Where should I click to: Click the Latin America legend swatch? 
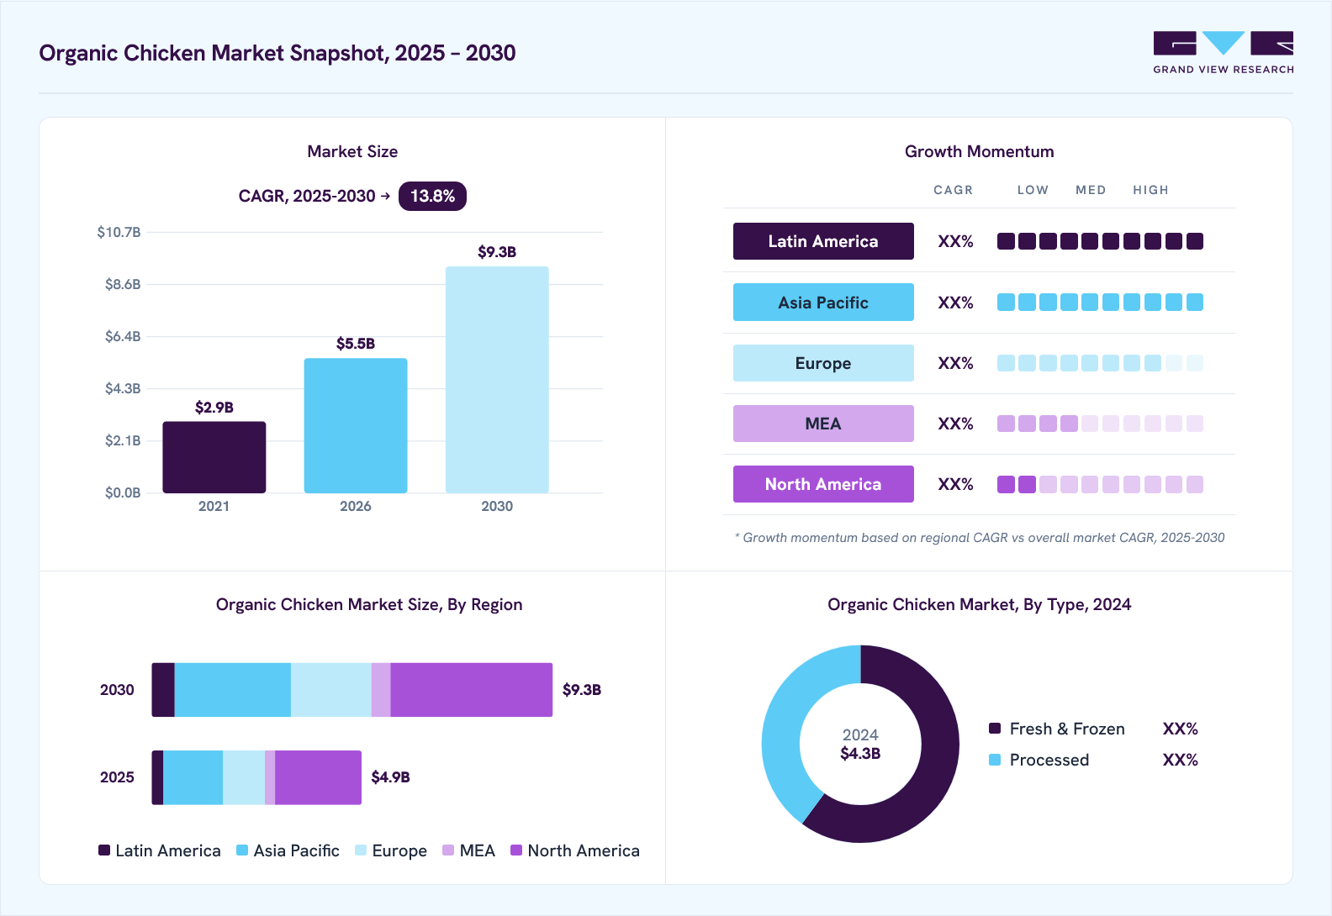pyautogui.click(x=104, y=850)
